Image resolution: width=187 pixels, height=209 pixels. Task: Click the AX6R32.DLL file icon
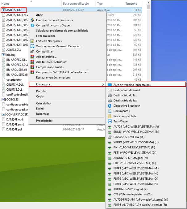[4, 50]
